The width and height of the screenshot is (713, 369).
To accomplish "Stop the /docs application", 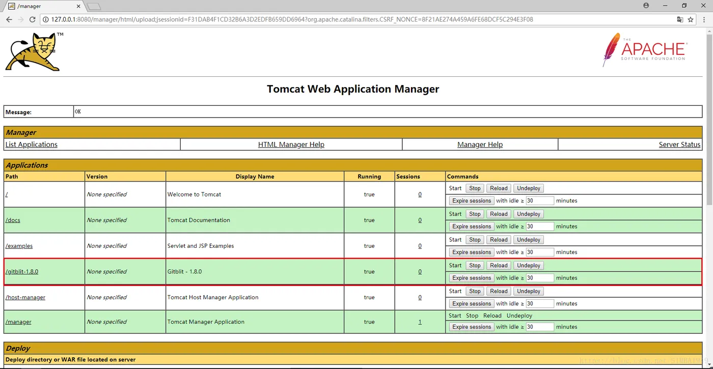I will 475,214.
